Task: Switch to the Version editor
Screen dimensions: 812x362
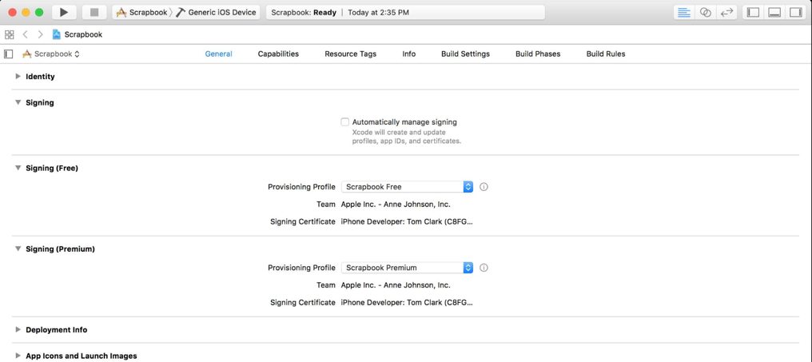Action: pyautogui.click(x=726, y=12)
